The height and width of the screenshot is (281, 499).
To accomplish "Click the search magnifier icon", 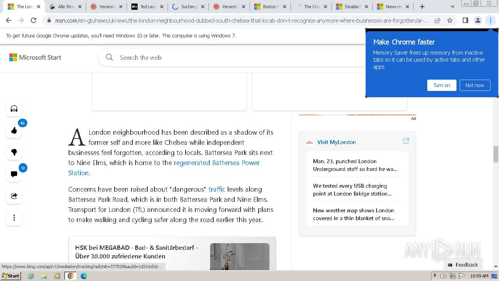I will (x=110, y=57).
